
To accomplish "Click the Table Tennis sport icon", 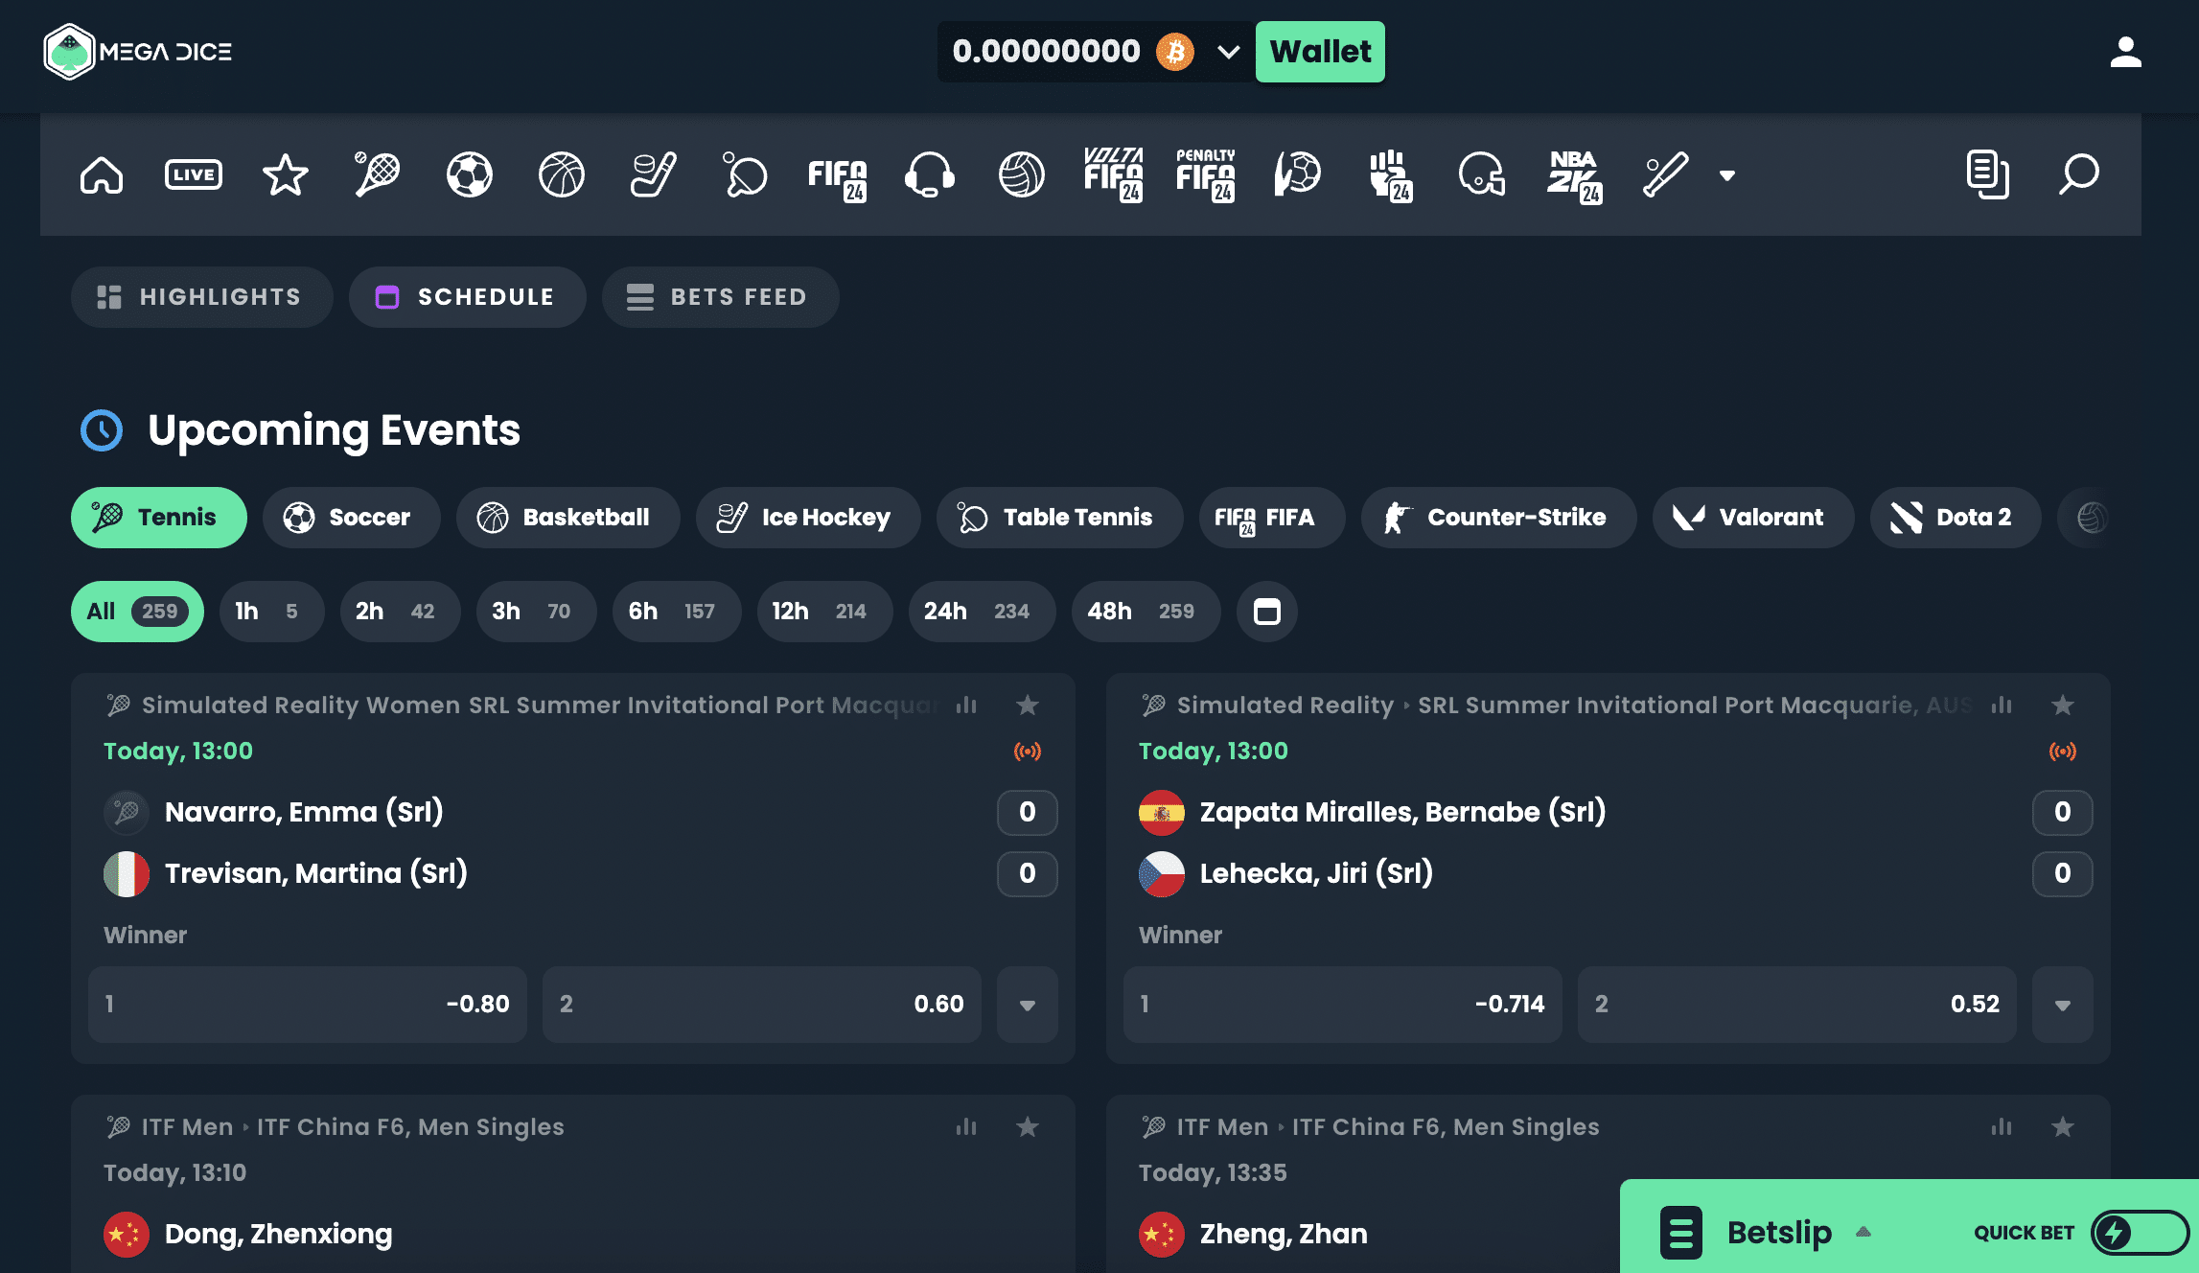I will (x=747, y=174).
